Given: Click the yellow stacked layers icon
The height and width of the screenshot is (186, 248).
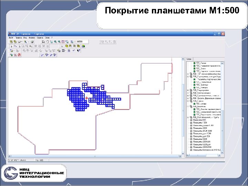Looking at the screenshot, I should (59, 50).
